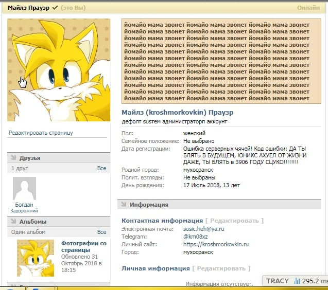
Task: Open website https://kroshmorkovkin.ru
Action: pos(216,244)
